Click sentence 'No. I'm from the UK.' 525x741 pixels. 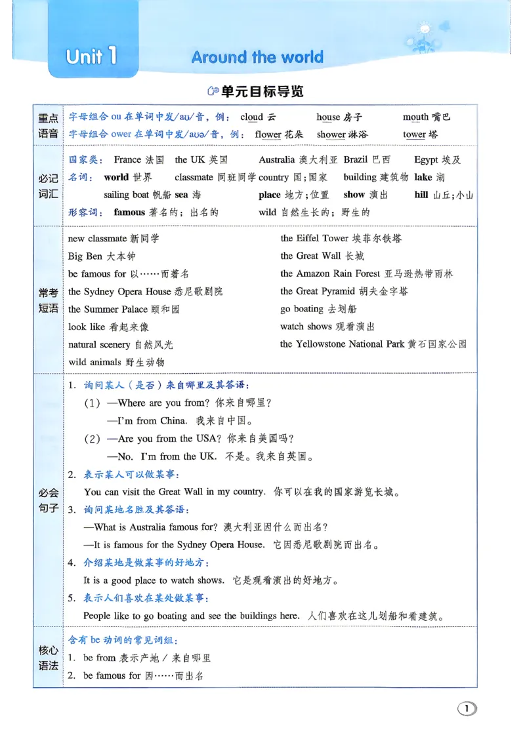click(x=167, y=456)
